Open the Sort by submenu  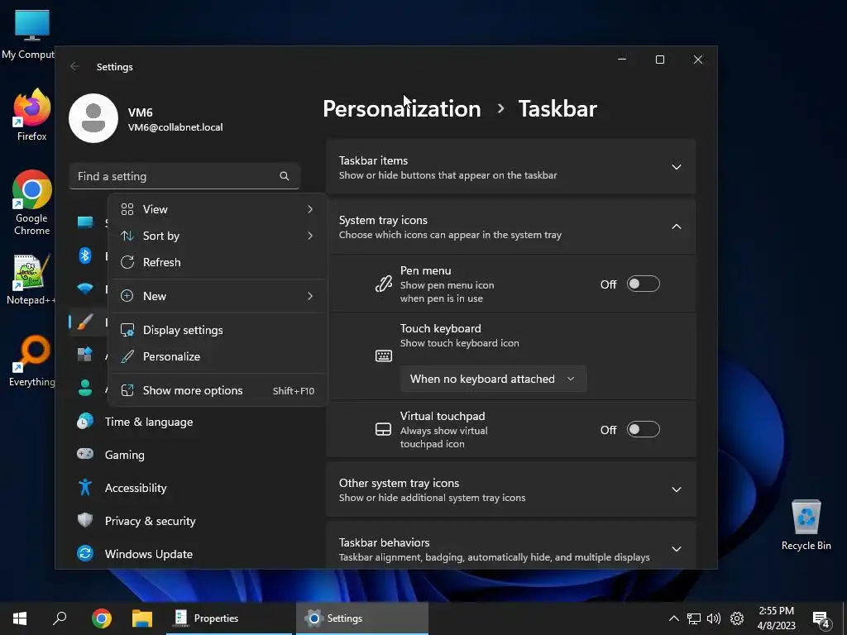[x=218, y=236]
